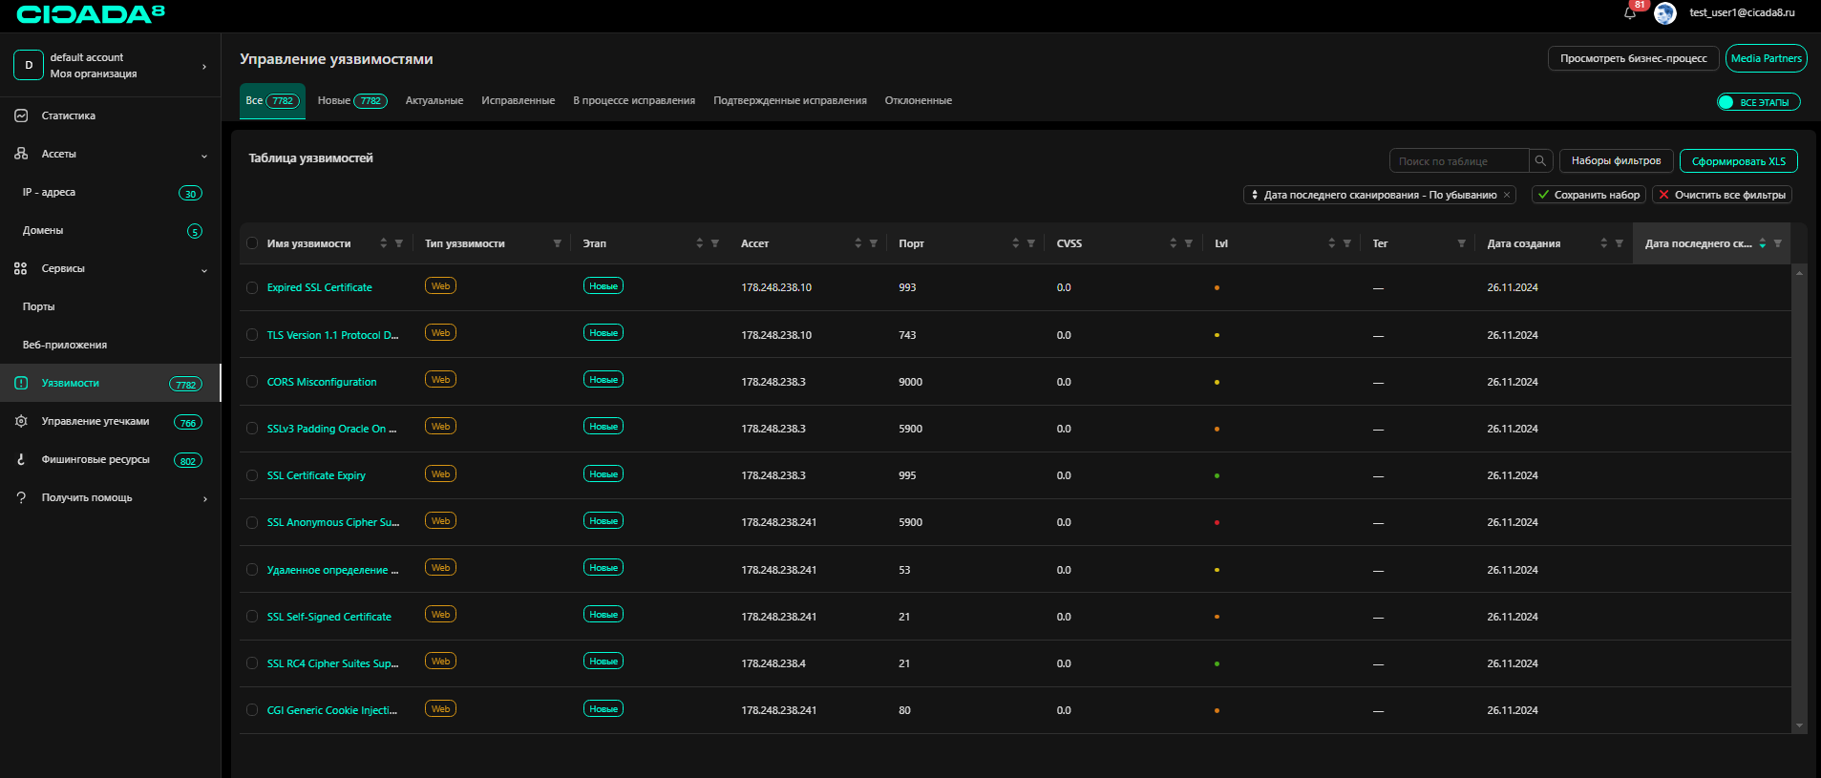Filter the Порт column

point(1031,243)
